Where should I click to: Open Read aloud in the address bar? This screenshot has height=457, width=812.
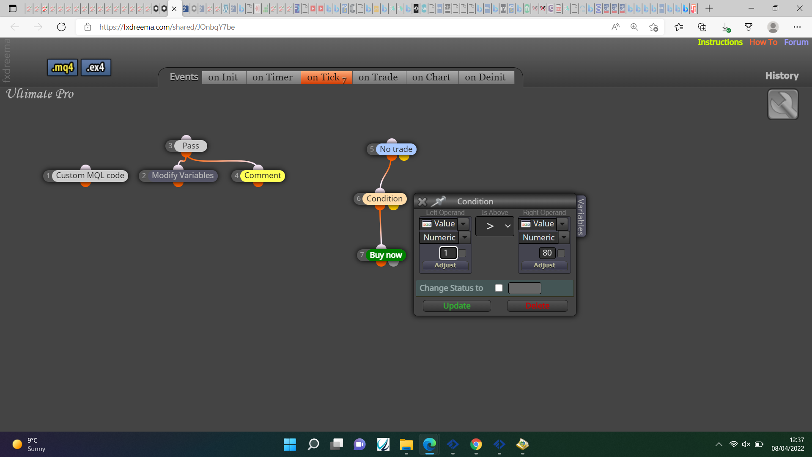click(x=615, y=27)
